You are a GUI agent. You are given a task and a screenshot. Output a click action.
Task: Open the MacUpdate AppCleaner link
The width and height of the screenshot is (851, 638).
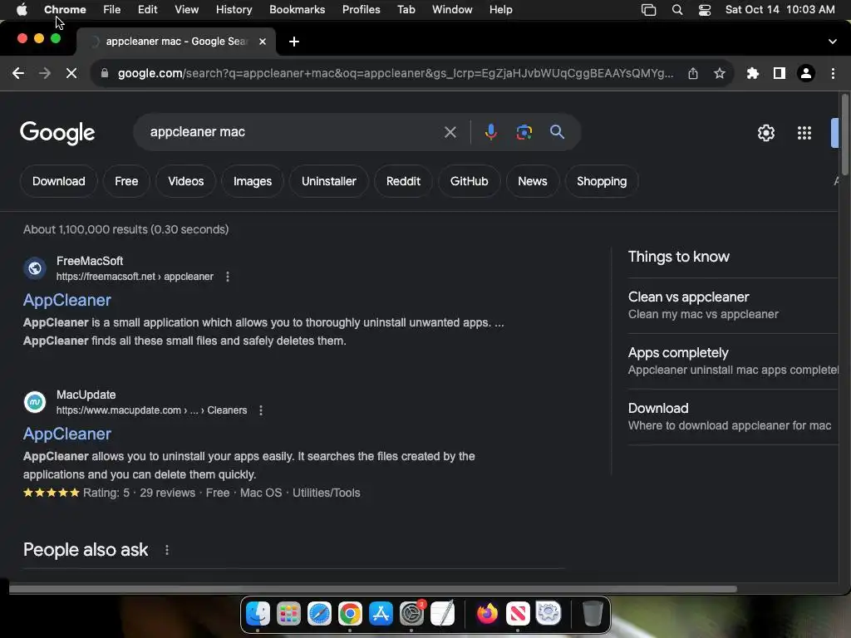click(67, 434)
